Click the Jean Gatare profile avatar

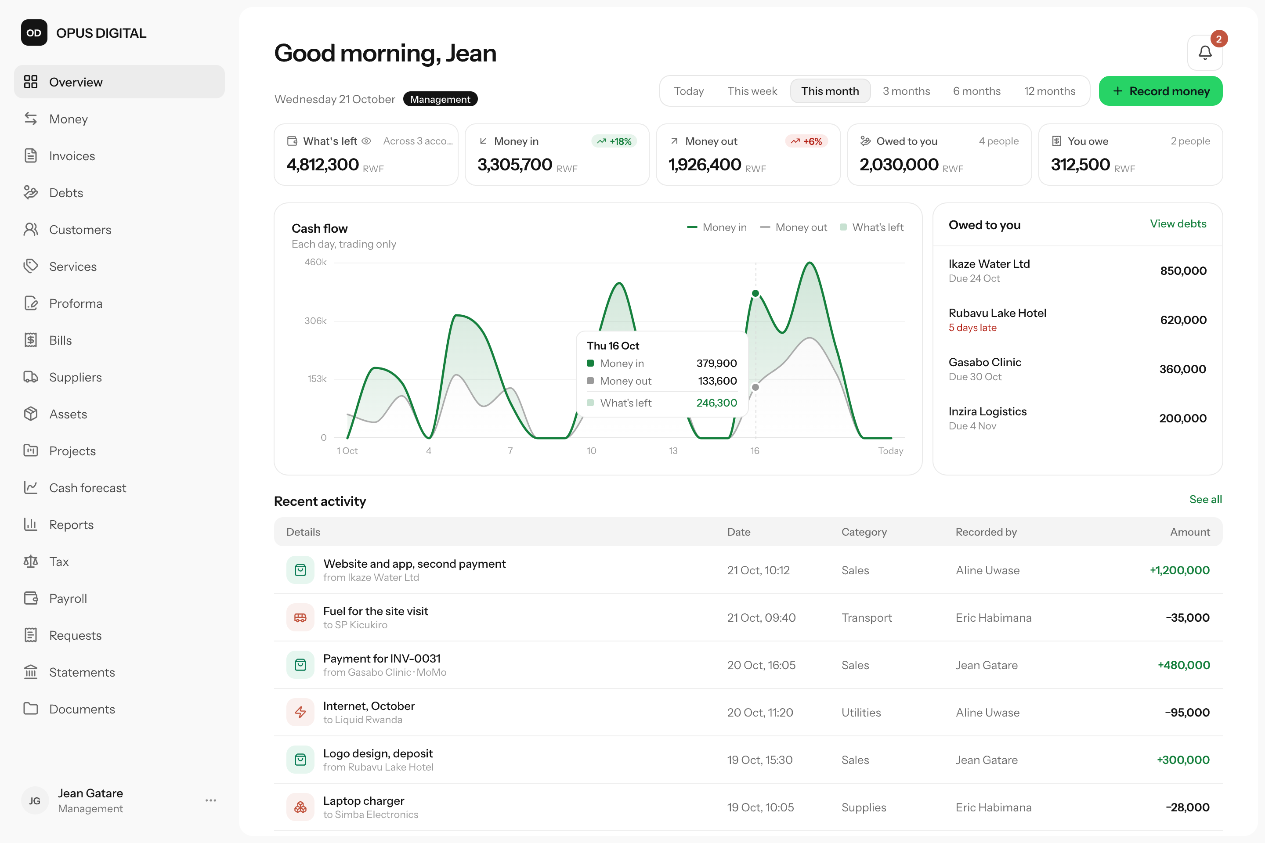point(34,800)
